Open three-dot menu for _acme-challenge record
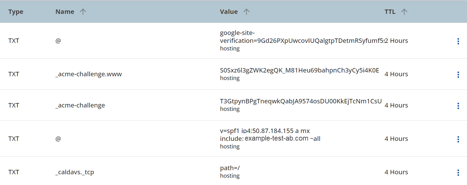The height and width of the screenshot is (185, 467). (458, 106)
